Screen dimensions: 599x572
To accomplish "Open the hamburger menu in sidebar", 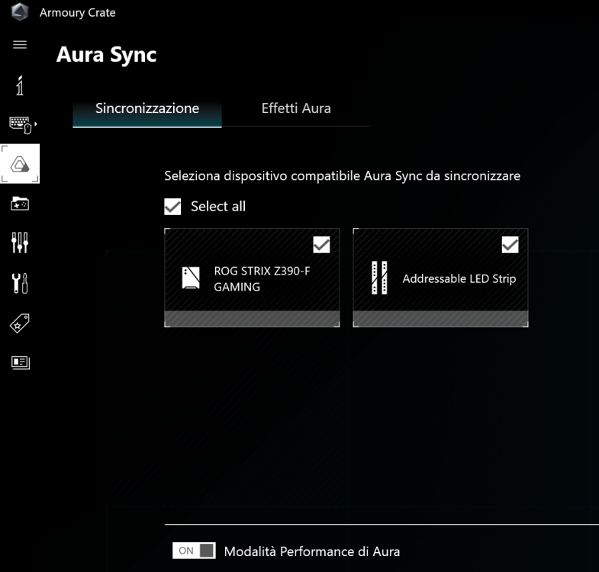I will click(20, 45).
